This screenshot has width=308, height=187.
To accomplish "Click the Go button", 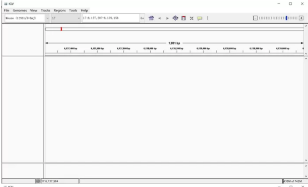I will pos(142,18).
